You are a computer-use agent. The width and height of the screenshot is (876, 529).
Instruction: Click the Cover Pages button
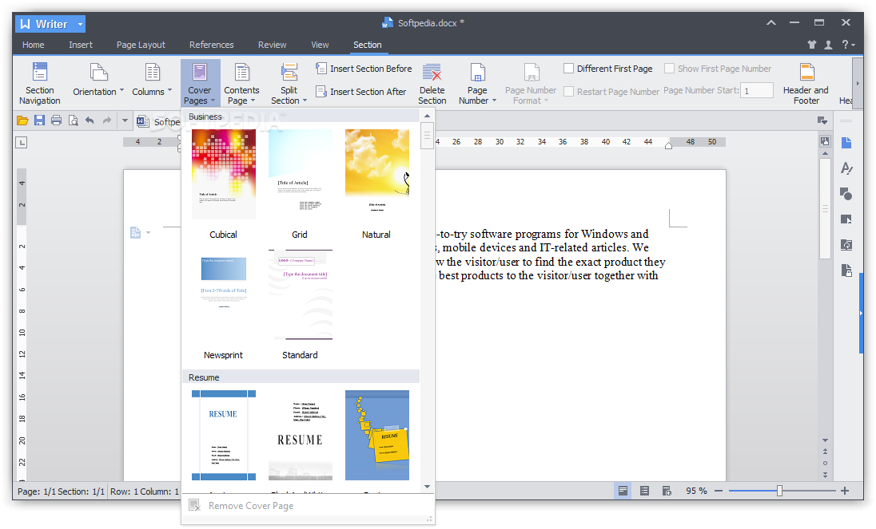(200, 84)
